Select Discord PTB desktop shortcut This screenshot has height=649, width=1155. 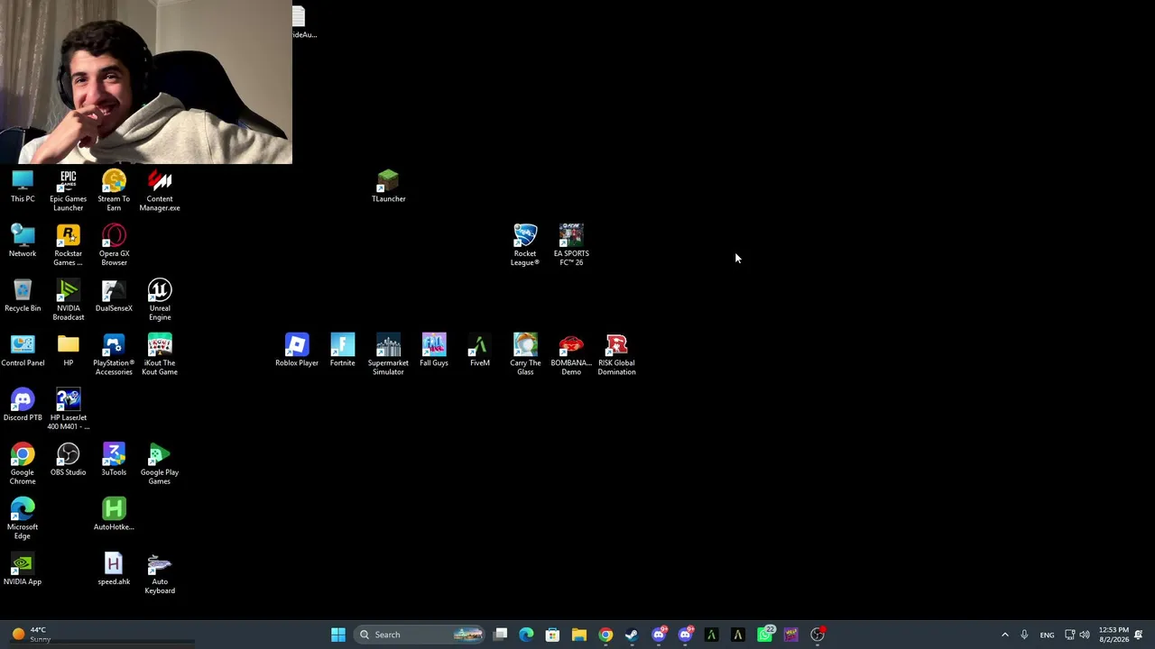(x=23, y=406)
